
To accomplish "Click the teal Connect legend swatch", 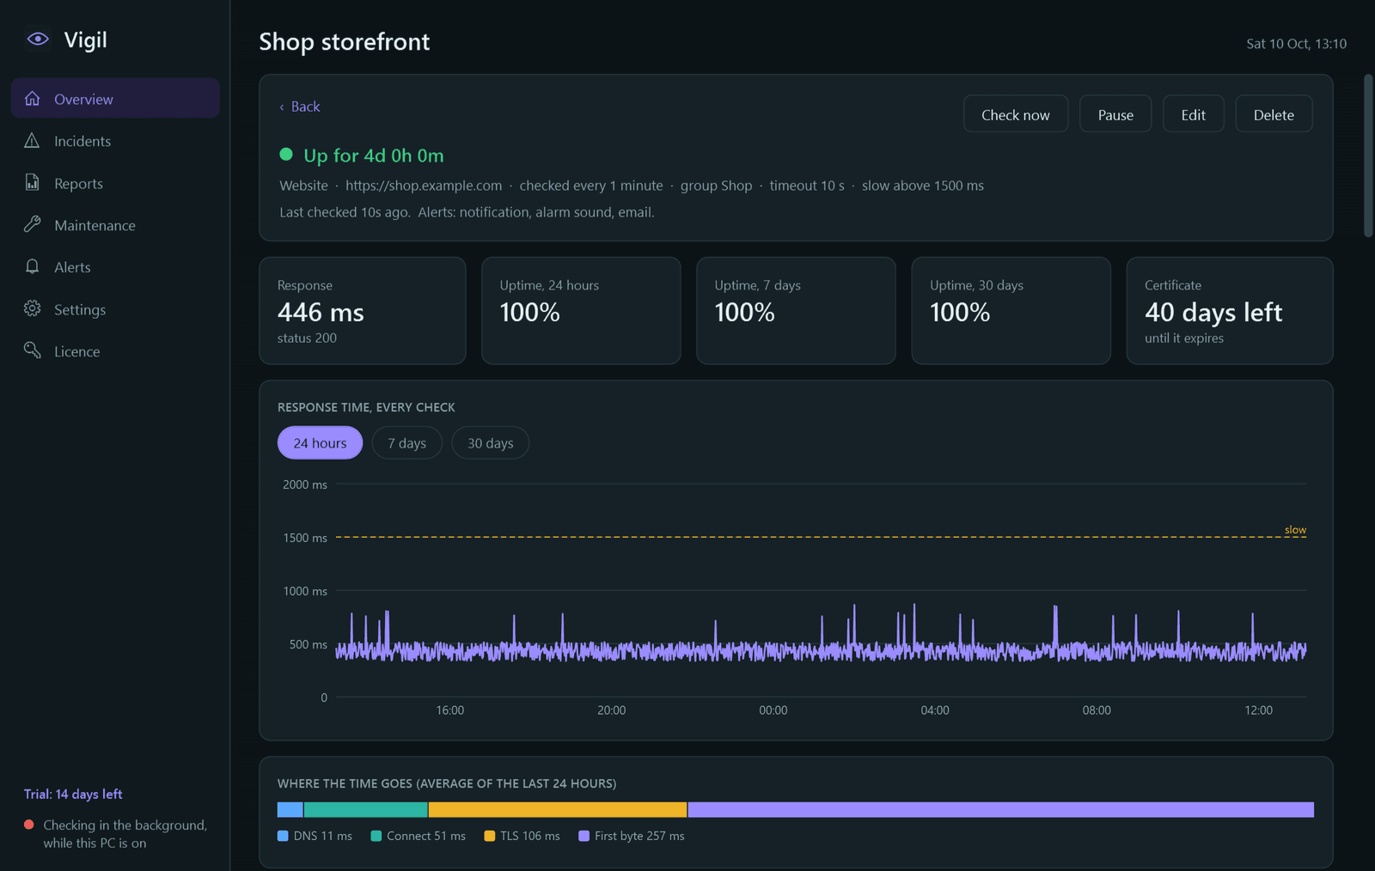I will [376, 836].
